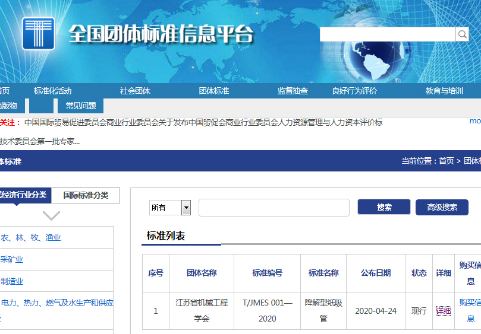This screenshot has width=481, height=334.
Task: Go to 首页 in the breadcrumb
Action: (x=447, y=161)
